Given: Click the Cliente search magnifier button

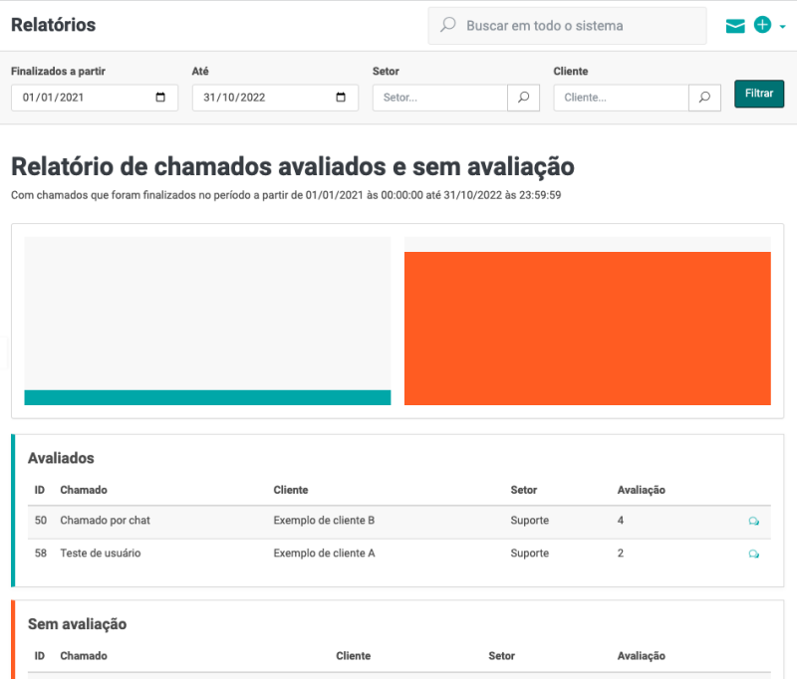Looking at the screenshot, I should pyautogui.click(x=704, y=98).
